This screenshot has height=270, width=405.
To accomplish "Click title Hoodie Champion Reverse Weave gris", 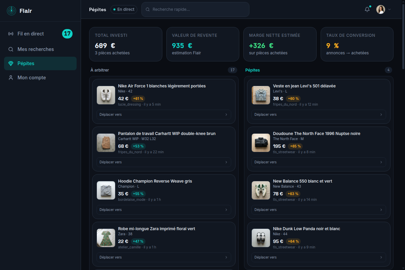I will [x=155, y=181].
